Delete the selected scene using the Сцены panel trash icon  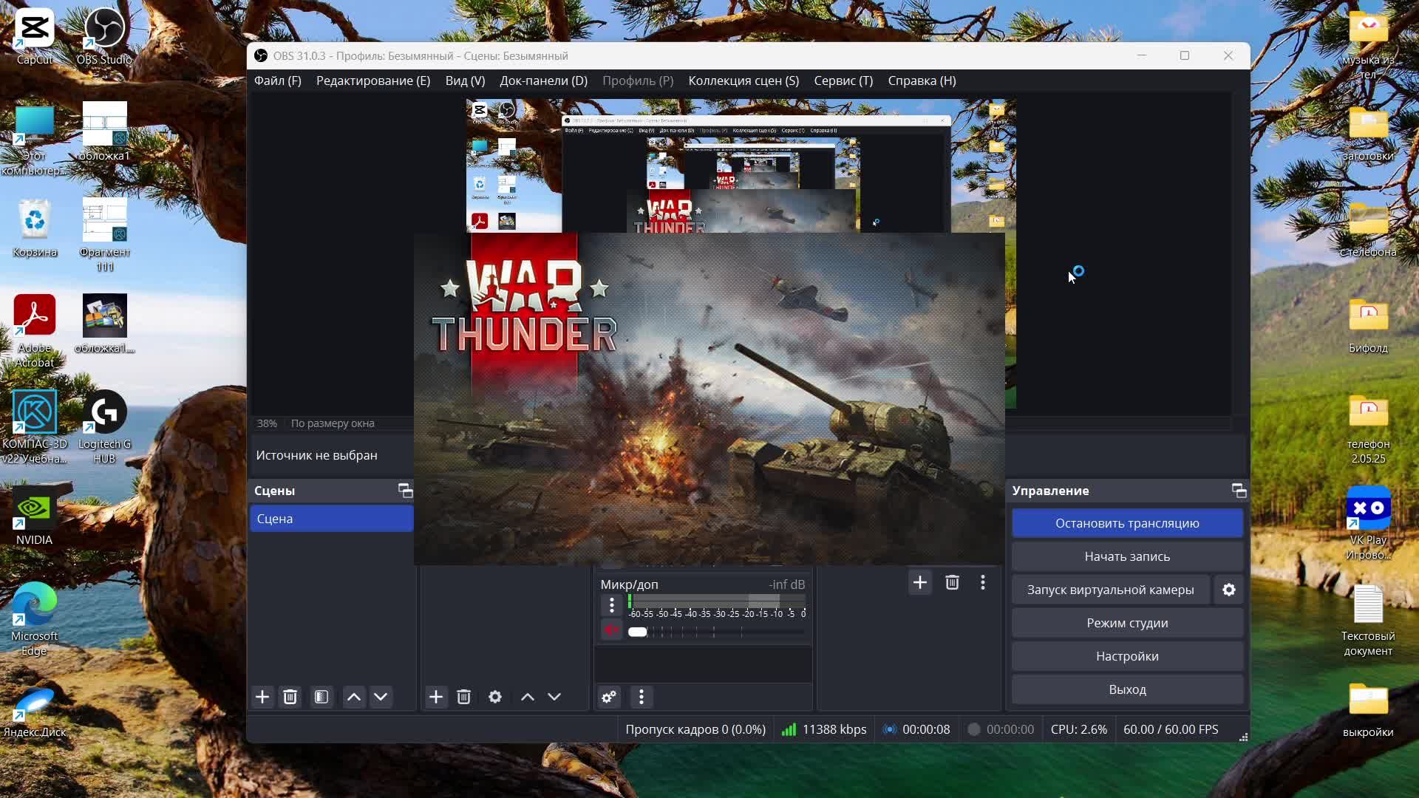290,697
